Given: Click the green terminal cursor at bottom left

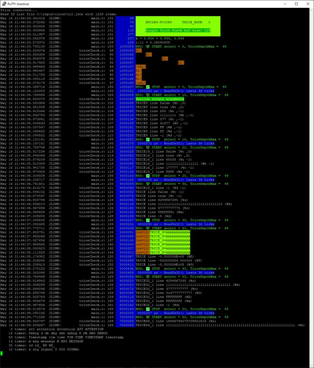Looking at the screenshot, I should pos(2,353).
